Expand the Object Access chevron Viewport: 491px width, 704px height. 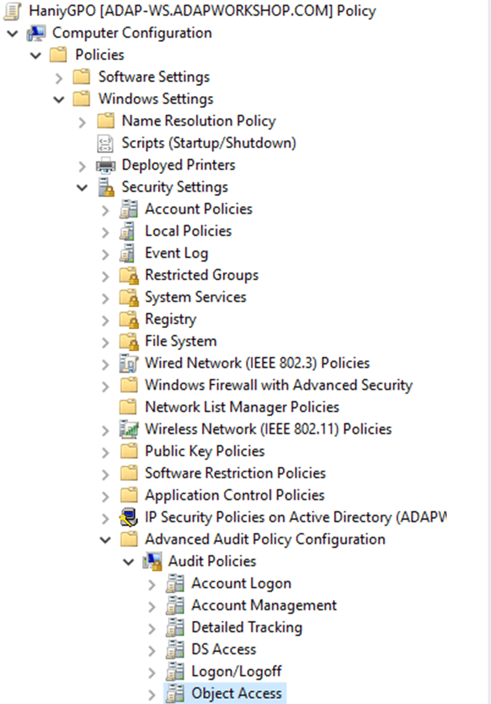pyautogui.click(x=152, y=694)
